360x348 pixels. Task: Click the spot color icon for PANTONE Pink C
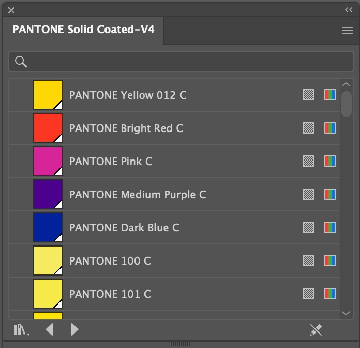[x=308, y=162]
